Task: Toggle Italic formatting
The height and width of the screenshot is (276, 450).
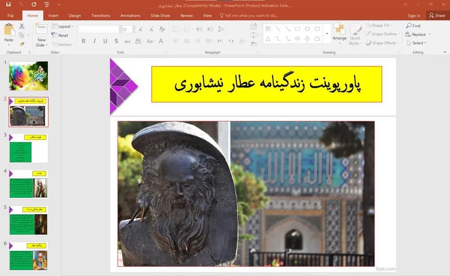Action: [x=94, y=41]
